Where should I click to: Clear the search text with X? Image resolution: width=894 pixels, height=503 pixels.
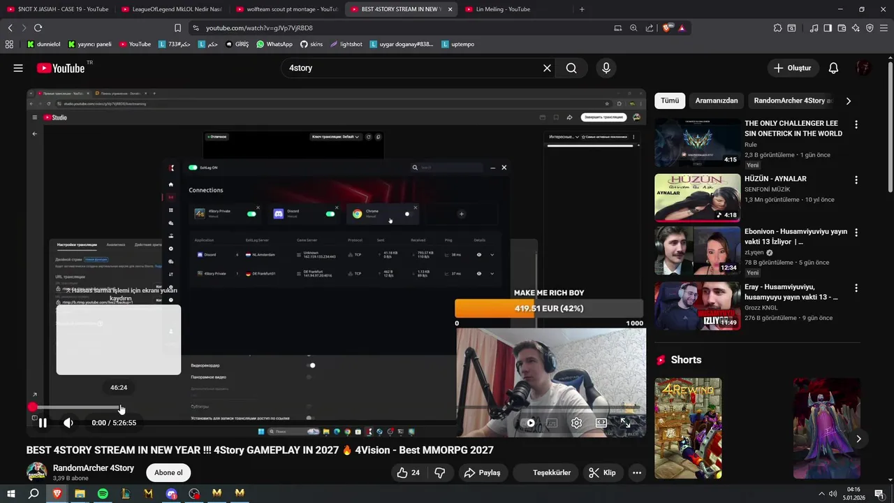tap(547, 68)
